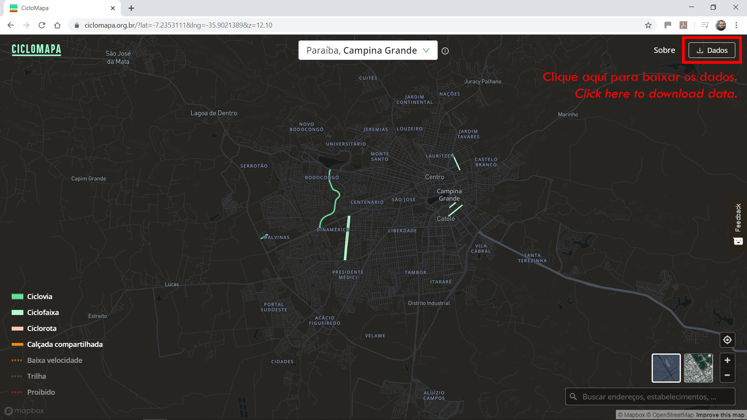Bookmark page with the star icon

(x=648, y=25)
